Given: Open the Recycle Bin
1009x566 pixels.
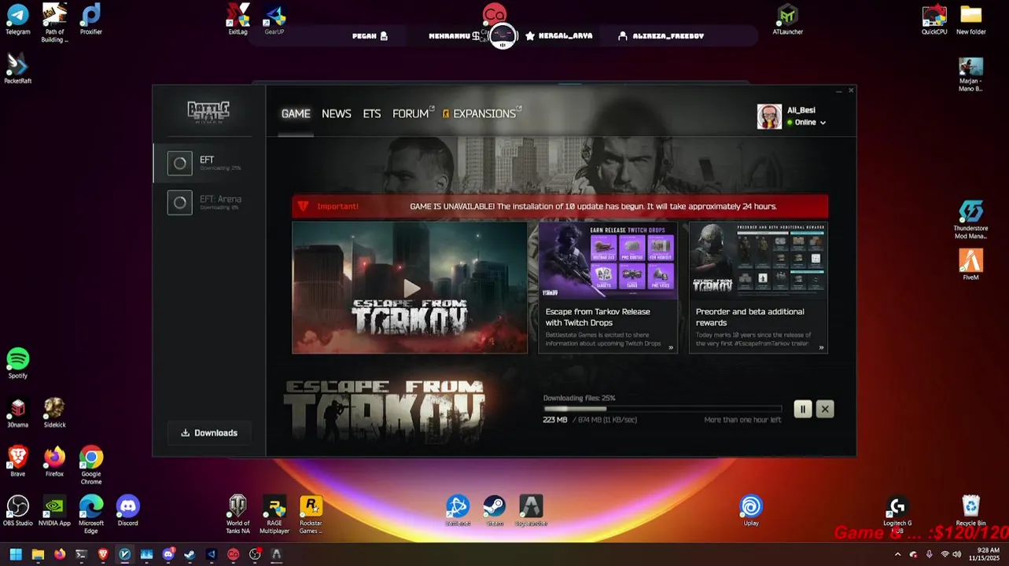Looking at the screenshot, I should (x=970, y=510).
